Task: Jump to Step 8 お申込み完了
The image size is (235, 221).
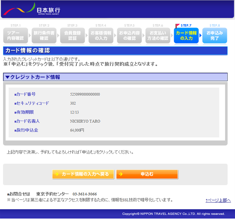Action: pos(215,36)
